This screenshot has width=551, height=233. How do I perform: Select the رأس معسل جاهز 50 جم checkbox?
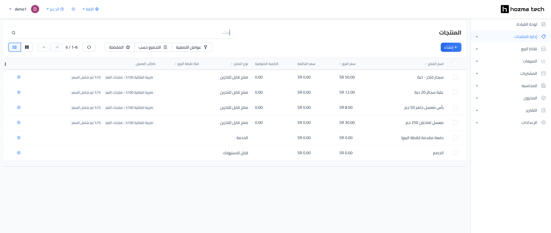[x=455, y=107]
